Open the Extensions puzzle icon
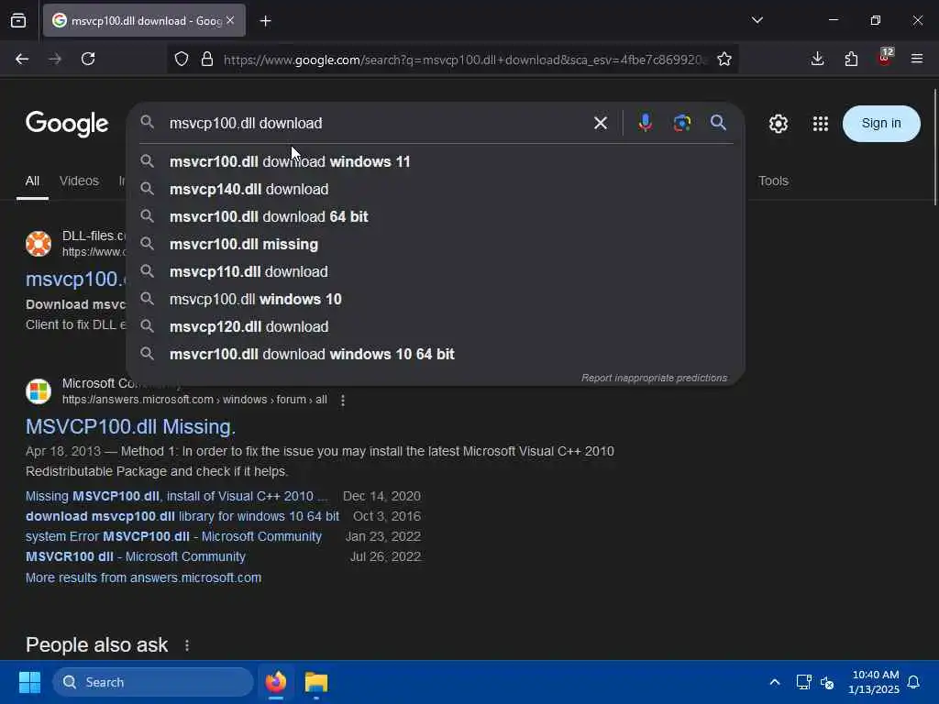 tap(851, 59)
